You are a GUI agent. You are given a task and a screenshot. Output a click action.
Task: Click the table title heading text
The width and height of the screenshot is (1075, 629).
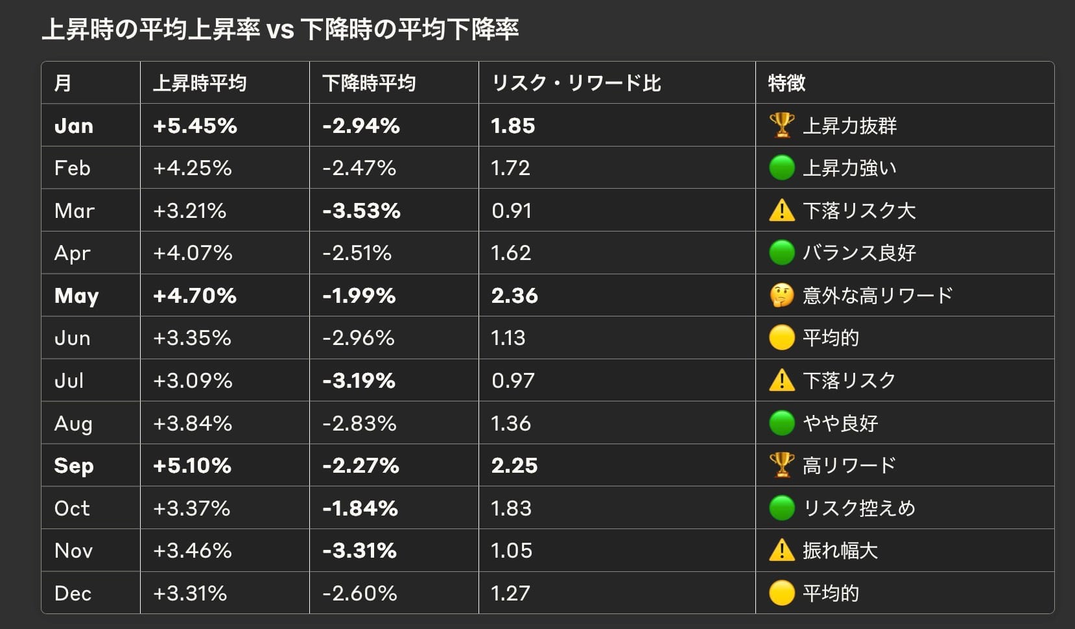click(280, 30)
